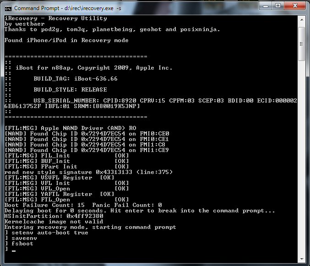Click the 'fsboot' command line
The image size is (310, 266).
(x=19, y=244)
